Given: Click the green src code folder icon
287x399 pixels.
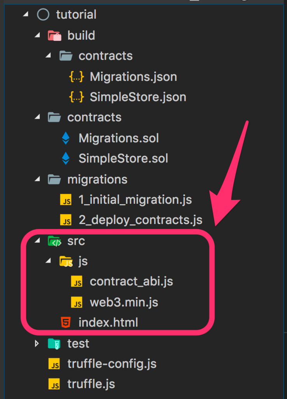Looking at the screenshot, I should [55, 241].
